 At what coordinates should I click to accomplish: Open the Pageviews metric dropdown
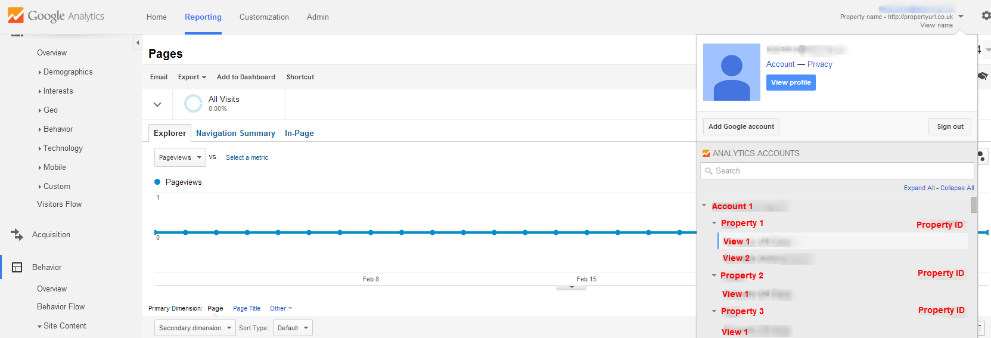click(x=180, y=157)
